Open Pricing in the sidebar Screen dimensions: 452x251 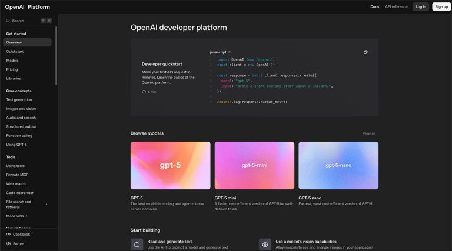point(12,69)
